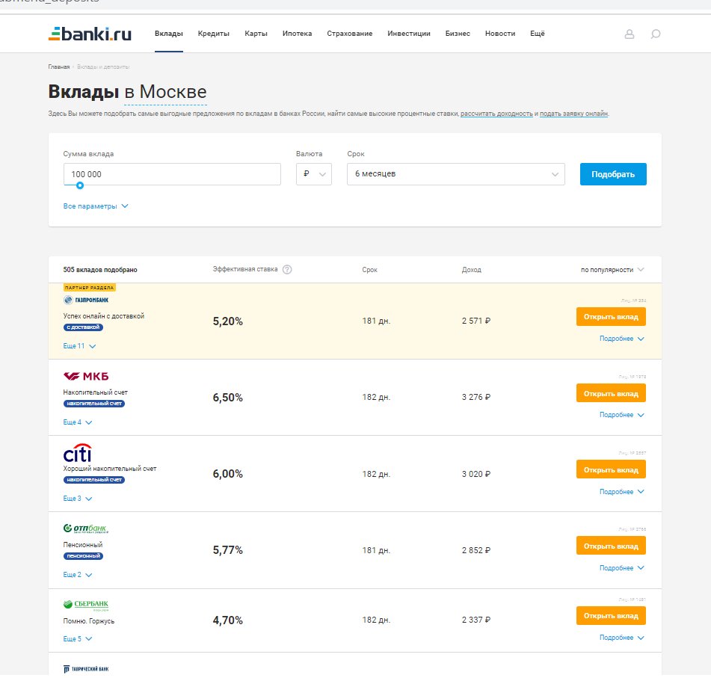Click Открыть вклад for Газпромбанк
The image size is (711, 678).
611,316
